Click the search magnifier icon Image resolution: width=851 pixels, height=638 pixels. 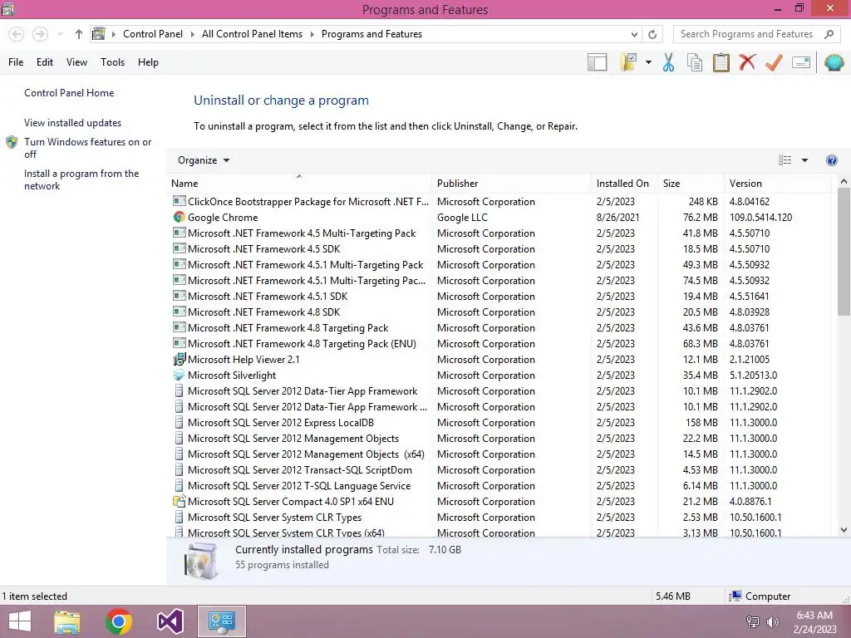(x=829, y=34)
